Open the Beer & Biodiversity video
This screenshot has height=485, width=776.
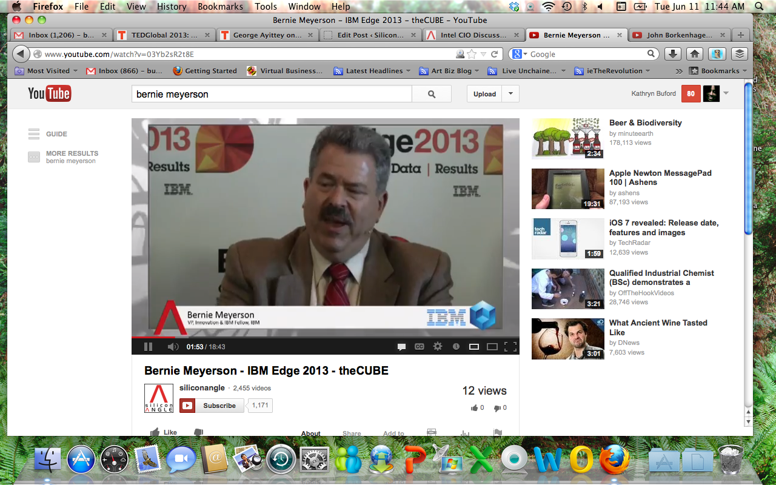(x=645, y=122)
